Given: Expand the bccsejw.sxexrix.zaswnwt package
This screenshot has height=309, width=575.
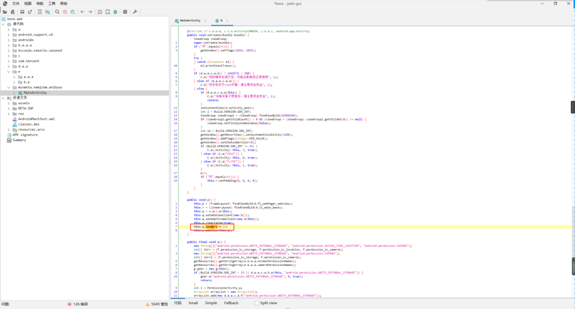Looking at the screenshot, I should tap(9, 51).
